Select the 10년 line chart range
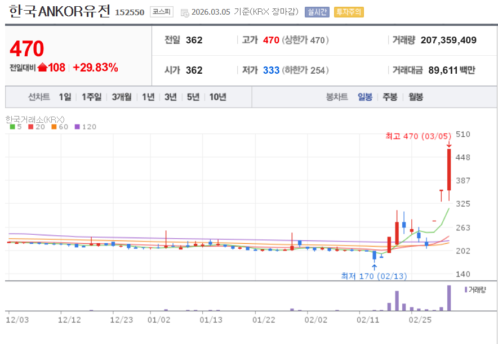This screenshot has height=344, width=498. tap(217, 97)
